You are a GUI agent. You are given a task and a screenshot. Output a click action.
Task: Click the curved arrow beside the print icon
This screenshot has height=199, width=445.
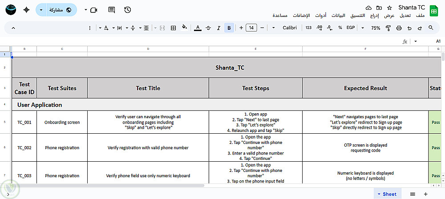[x=409, y=28]
